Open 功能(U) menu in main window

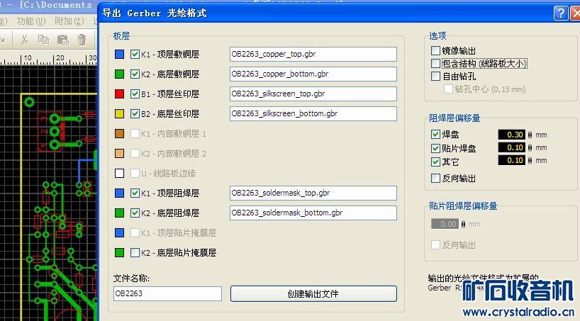point(31,21)
